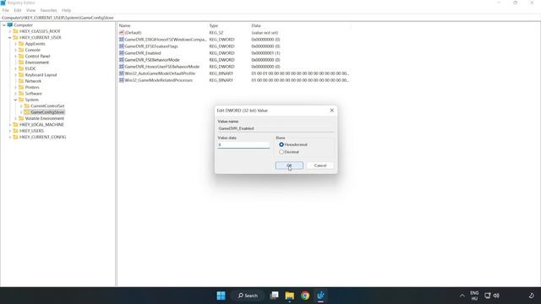Click the HKEY_CURRENT_CONFIG folder icon

[x=15, y=137]
